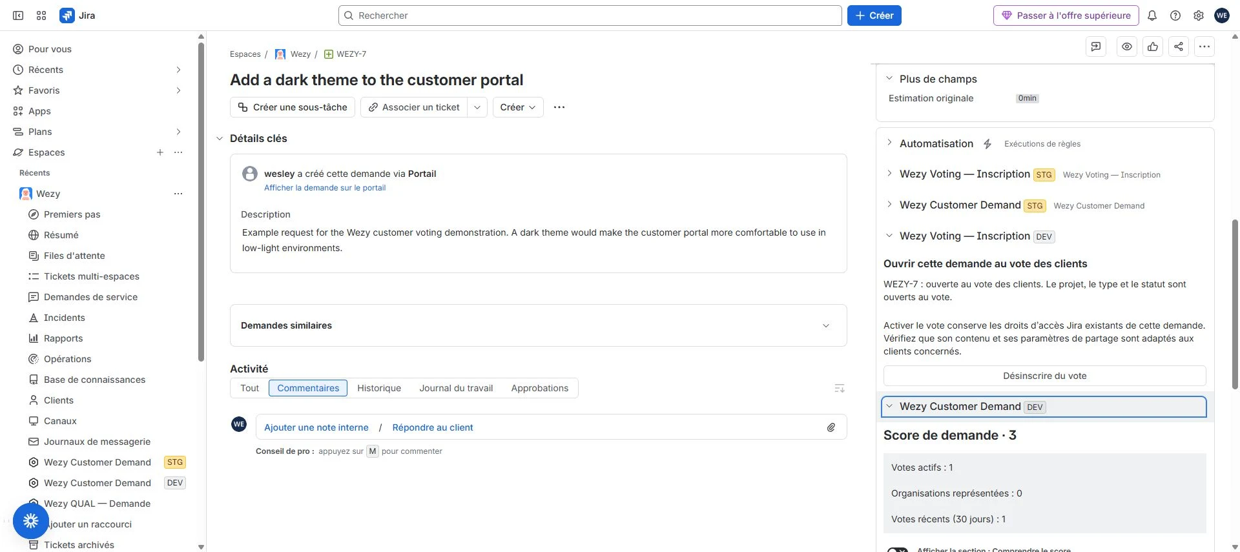Expand the Récents sidebar chevron
1240x552 pixels.
tap(179, 70)
